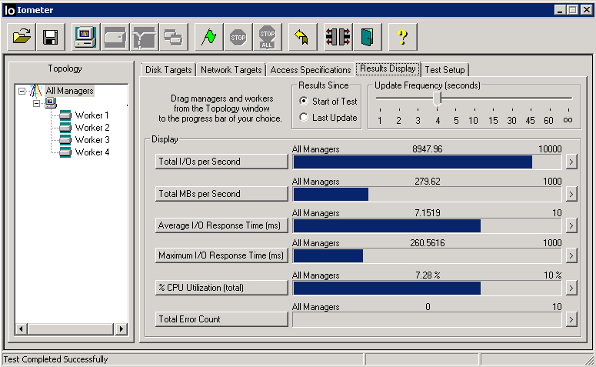Collapse the All Managers tree node
Image resolution: width=596 pixels, height=367 pixels.
click(22, 91)
